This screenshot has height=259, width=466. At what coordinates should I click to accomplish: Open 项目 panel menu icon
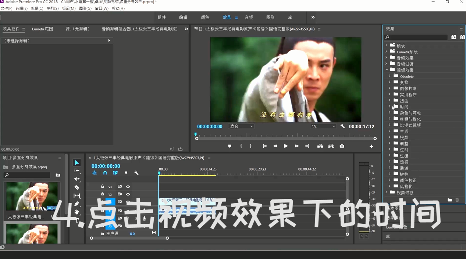(x=60, y=158)
